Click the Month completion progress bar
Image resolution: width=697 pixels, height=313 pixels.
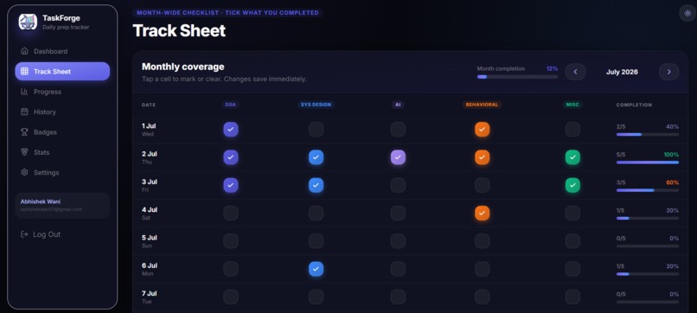tap(517, 77)
